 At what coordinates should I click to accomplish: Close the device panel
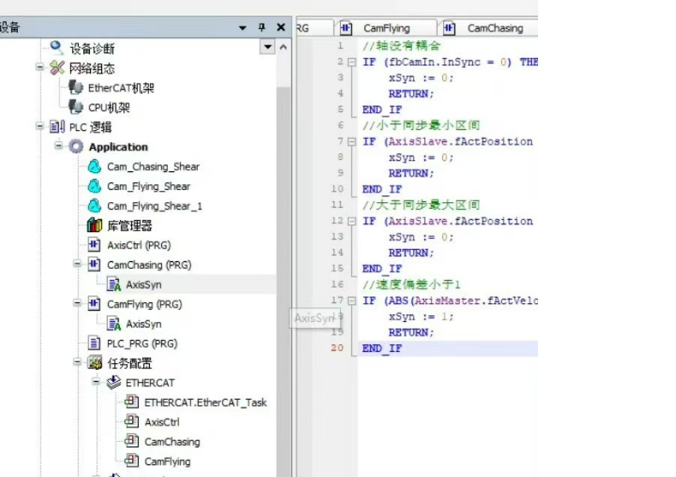[x=281, y=27]
